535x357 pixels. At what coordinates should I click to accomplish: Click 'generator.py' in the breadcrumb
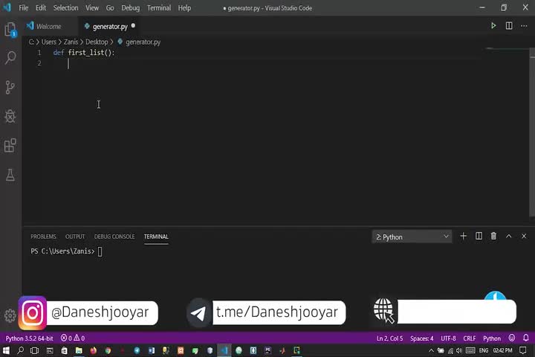tap(143, 42)
